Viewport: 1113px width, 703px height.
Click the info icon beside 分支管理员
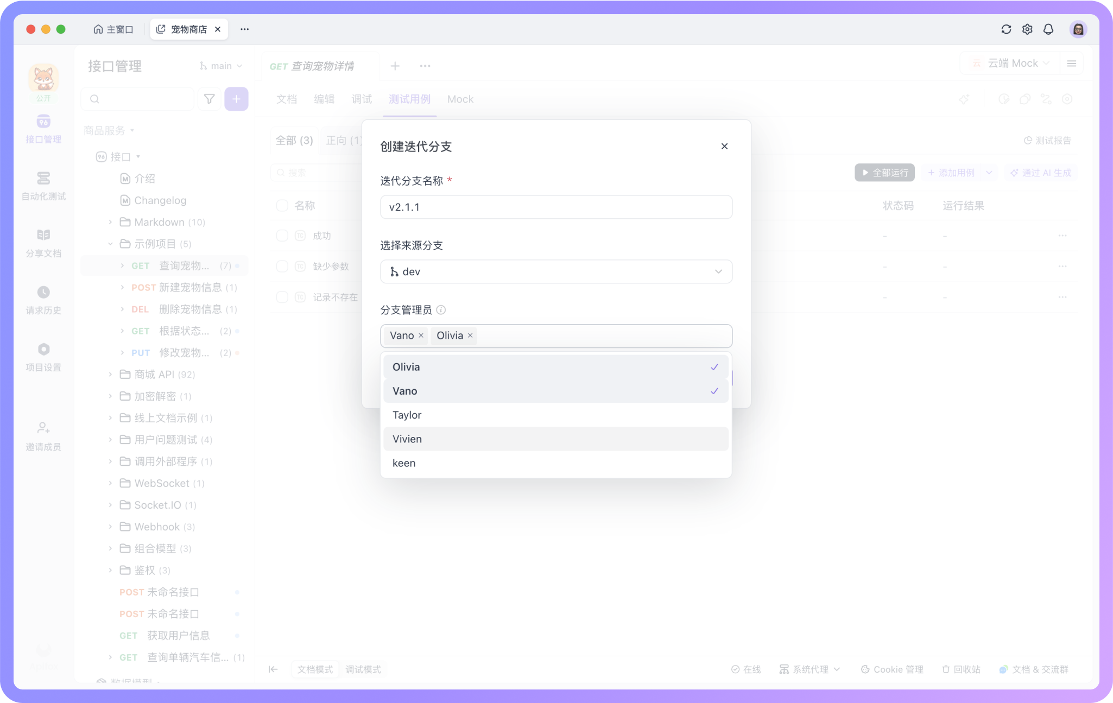(441, 310)
